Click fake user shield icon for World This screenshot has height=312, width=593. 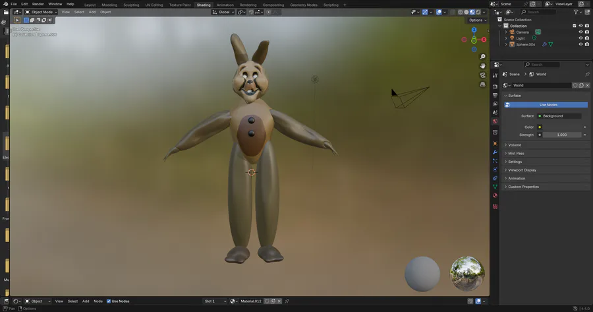point(575,85)
